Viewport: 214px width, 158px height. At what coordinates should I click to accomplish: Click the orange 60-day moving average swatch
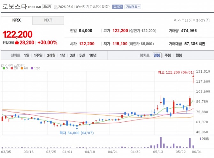pos(22,68)
